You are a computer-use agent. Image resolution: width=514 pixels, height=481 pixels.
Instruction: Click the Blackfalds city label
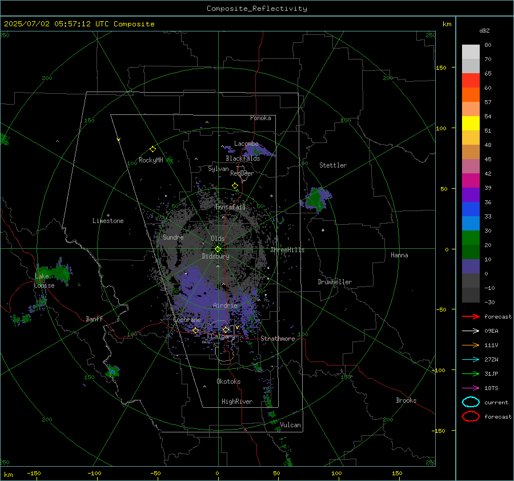(243, 158)
